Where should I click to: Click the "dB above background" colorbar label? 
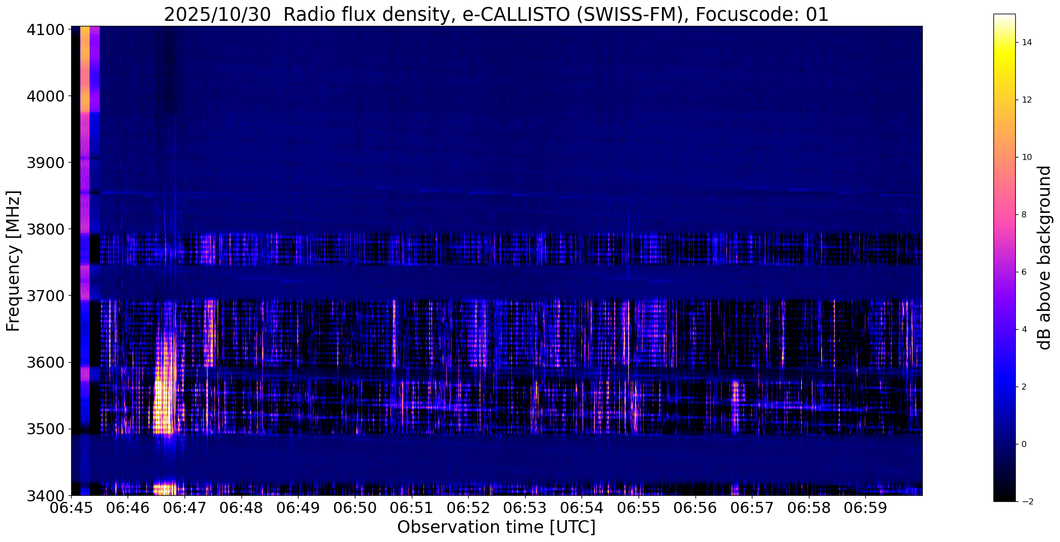tap(1044, 258)
